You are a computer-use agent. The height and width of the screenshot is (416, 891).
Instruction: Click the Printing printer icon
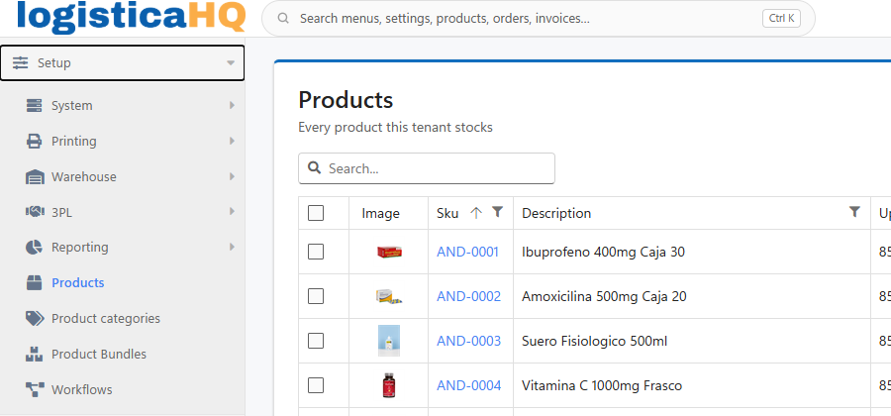(34, 141)
